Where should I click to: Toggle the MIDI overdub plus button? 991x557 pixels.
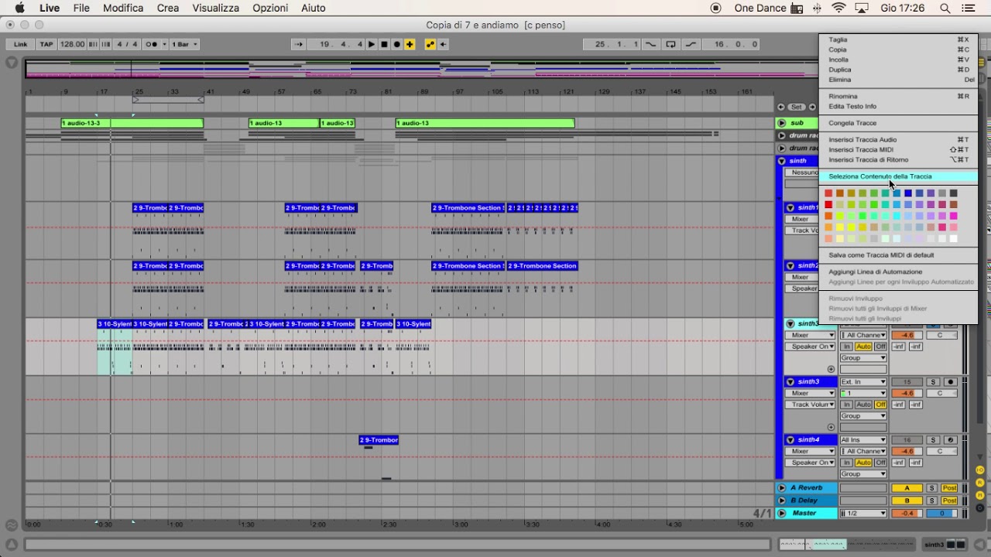click(x=410, y=44)
